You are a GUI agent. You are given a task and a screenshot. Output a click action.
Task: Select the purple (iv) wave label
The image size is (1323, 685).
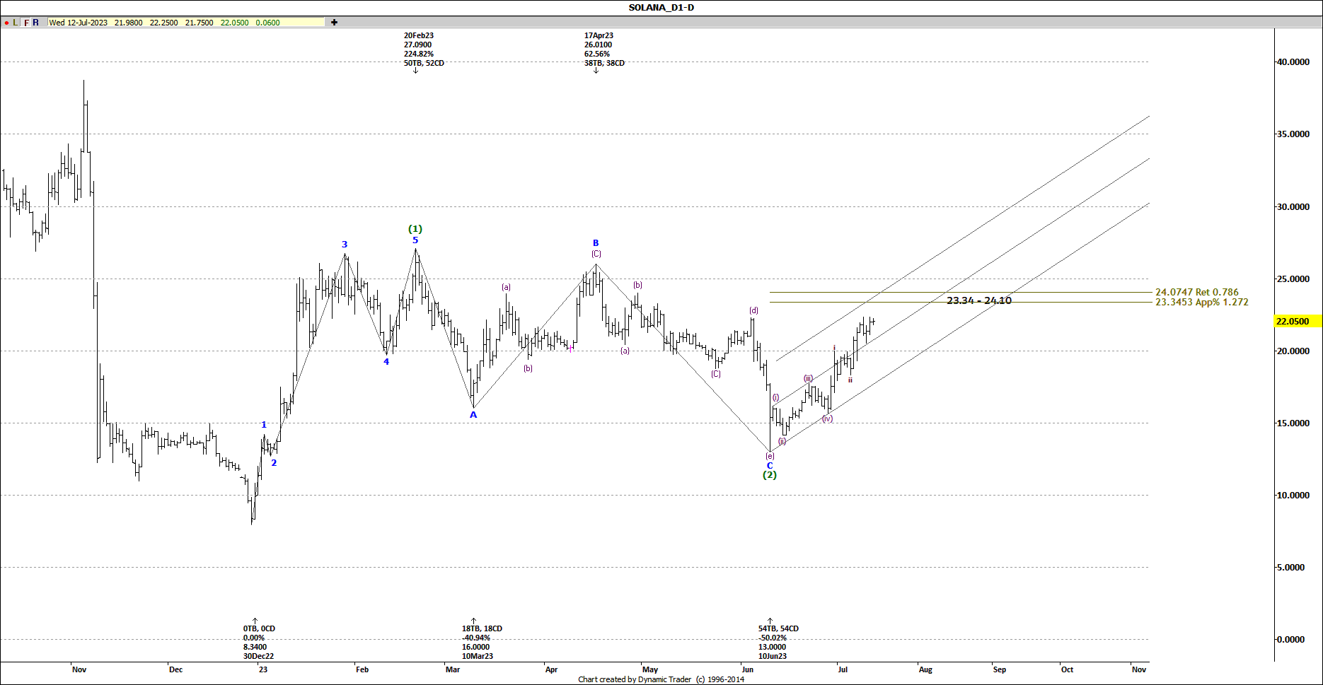[828, 418]
